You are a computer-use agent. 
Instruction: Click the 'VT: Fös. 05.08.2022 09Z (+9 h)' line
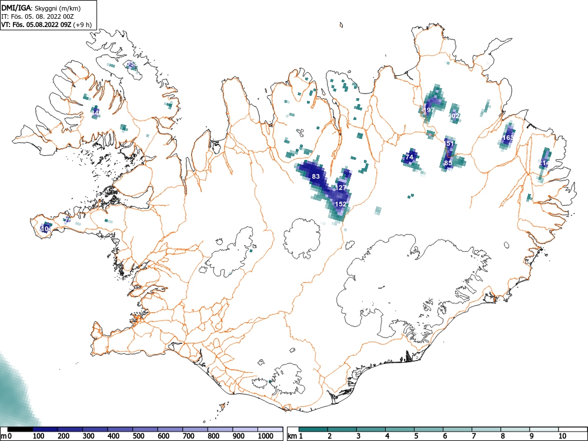[x=46, y=25]
